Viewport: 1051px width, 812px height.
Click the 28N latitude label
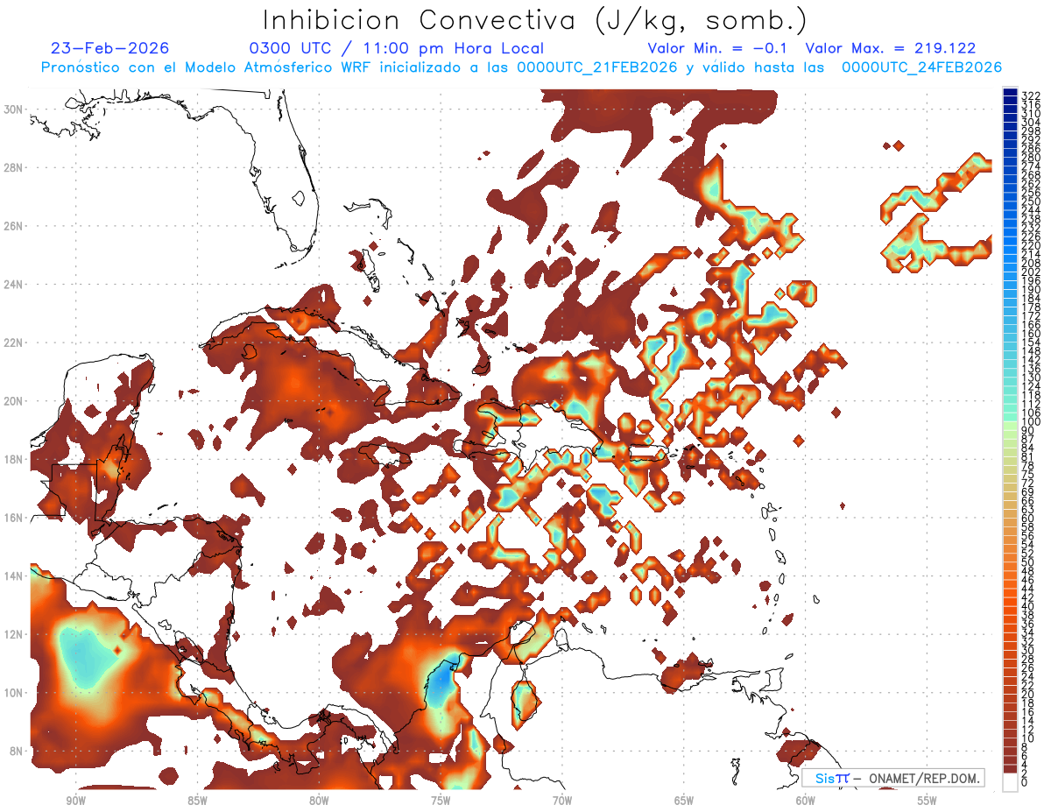[x=14, y=167]
